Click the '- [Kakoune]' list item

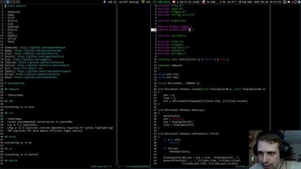click(x=12, y=12)
